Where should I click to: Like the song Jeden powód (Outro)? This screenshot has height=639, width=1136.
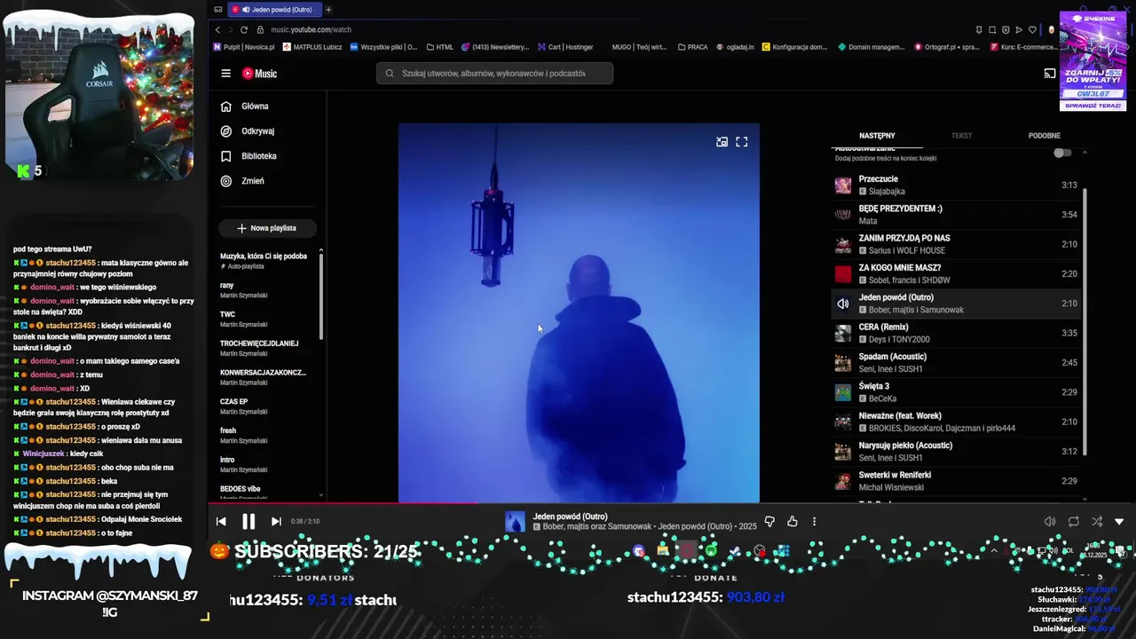[x=793, y=522]
